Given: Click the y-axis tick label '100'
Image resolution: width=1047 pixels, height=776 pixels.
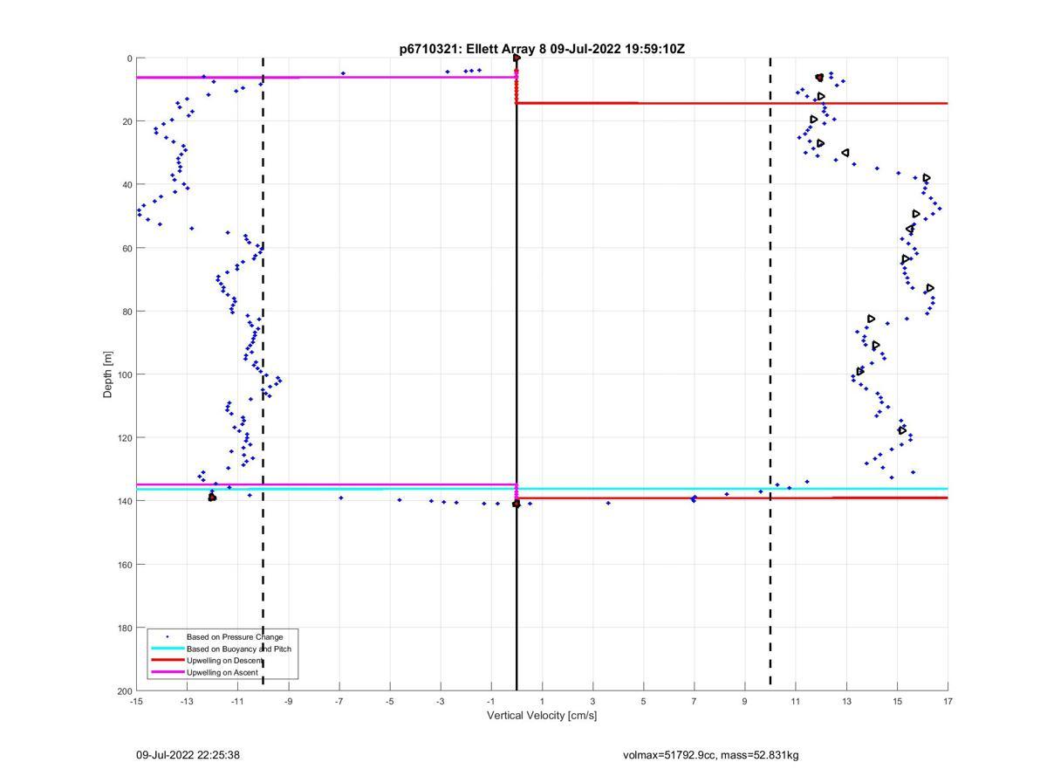Looking at the screenshot, I should 125,374.
